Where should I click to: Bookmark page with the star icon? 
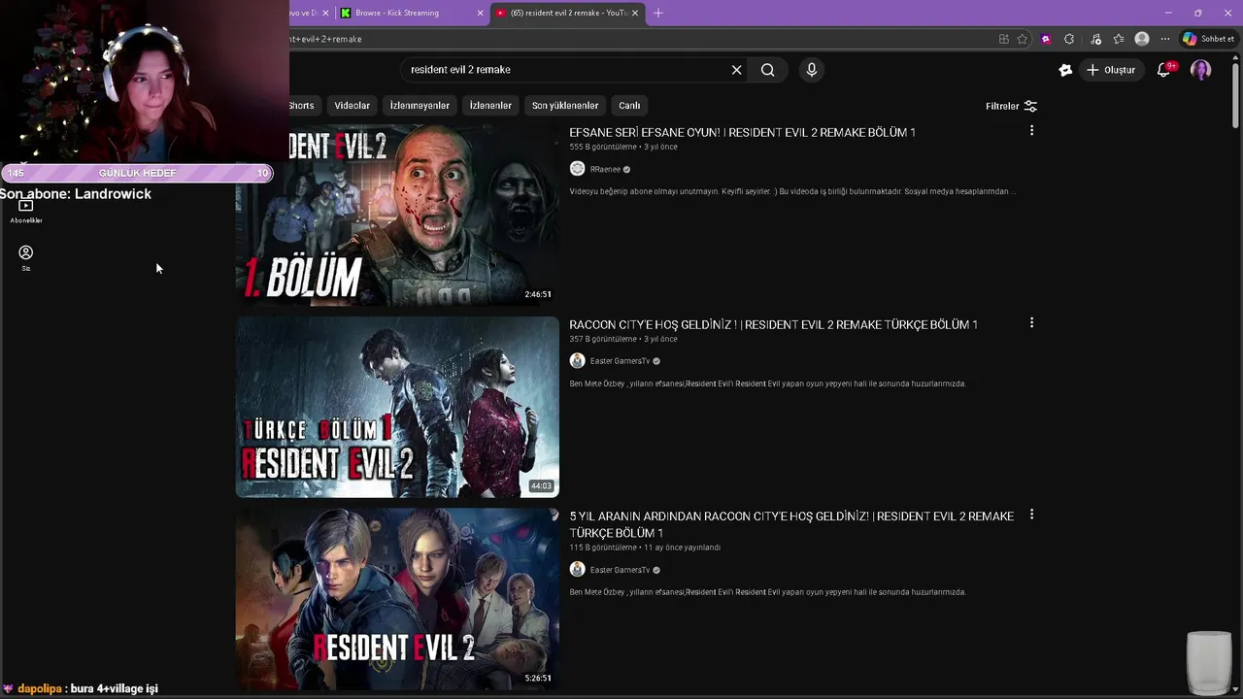point(1023,39)
